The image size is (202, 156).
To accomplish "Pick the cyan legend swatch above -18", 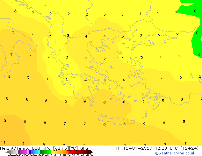I will coord(39,152).
